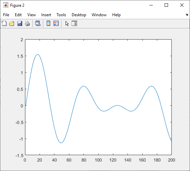Click the x-axis label 100
The height and width of the screenshot is (171, 190).
point(98,160)
